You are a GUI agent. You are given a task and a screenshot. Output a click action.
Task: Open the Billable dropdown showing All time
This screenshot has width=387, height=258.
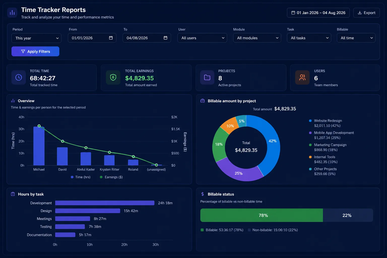click(x=356, y=38)
